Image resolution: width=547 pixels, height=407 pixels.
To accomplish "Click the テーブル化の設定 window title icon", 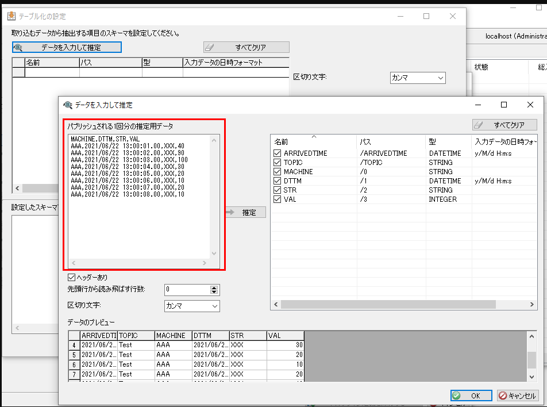I will pos(11,16).
